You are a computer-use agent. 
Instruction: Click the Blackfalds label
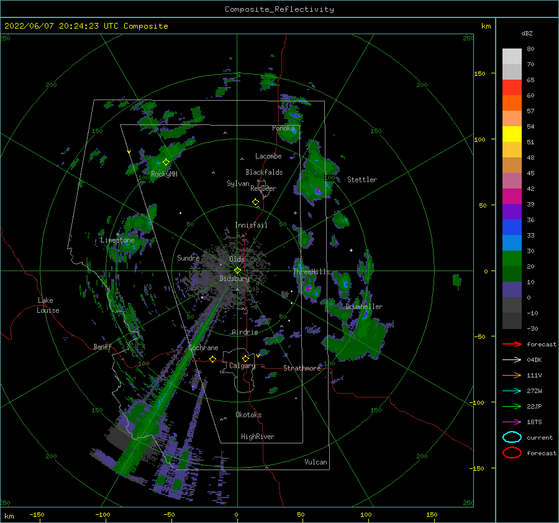(x=264, y=172)
